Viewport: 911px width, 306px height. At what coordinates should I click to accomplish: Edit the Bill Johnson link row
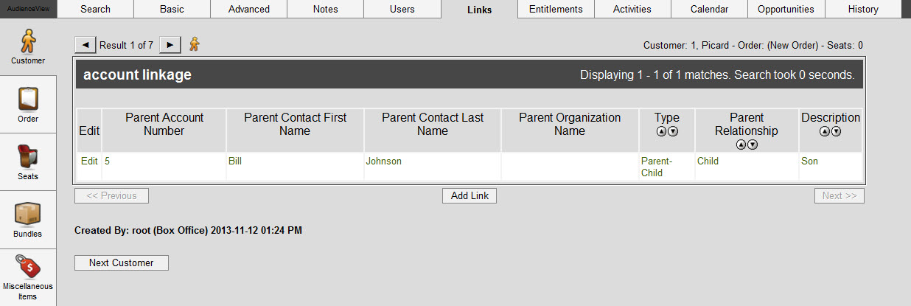89,161
